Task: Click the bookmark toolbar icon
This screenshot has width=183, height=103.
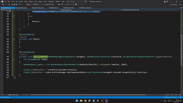Action: coord(76,5)
